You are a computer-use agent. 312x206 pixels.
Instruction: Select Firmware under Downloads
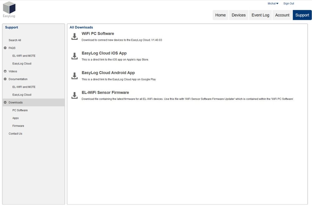18,126
